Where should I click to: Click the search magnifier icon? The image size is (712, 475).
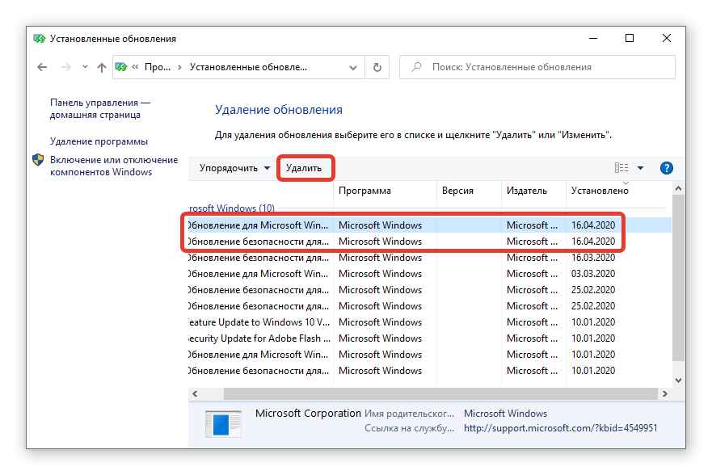click(x=416, y=68)
